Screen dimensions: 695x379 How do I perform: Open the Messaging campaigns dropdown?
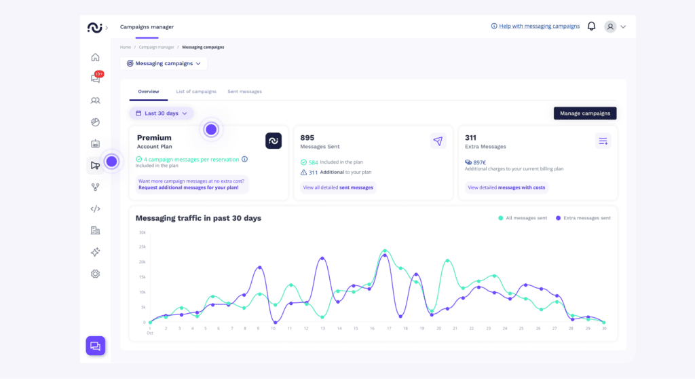(x=164, y=63)
